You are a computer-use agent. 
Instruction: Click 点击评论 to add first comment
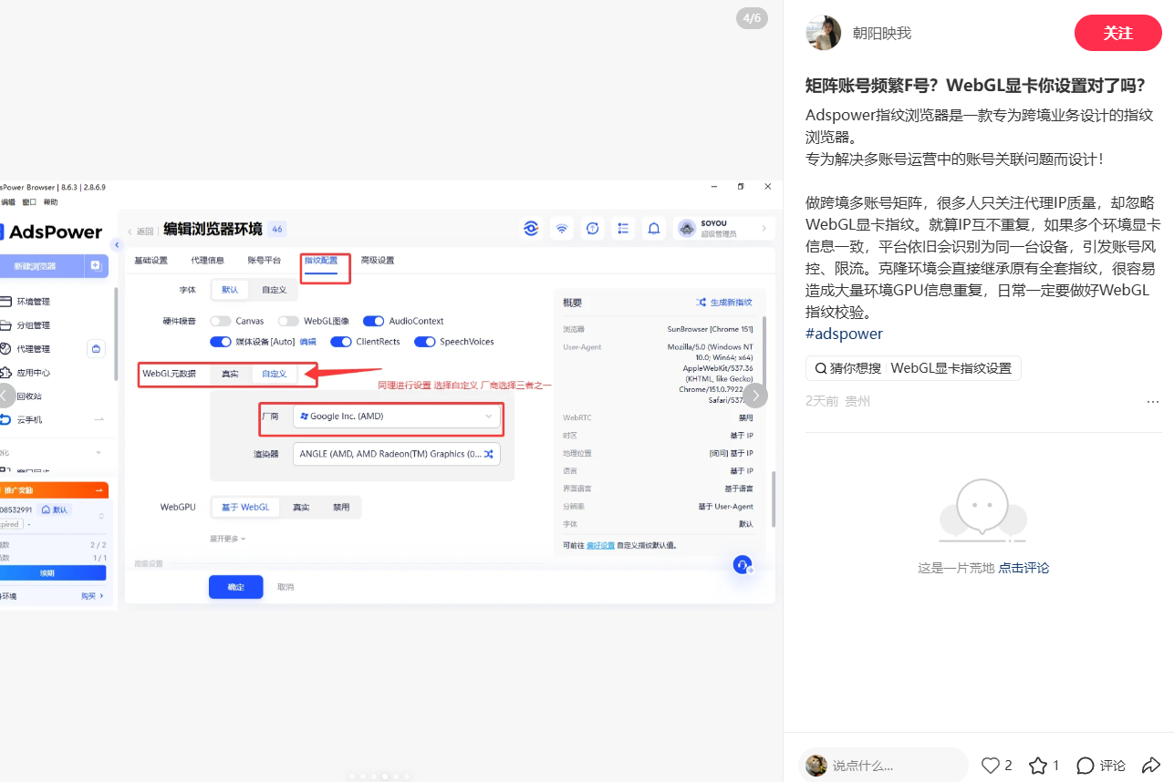(1023, 568)
